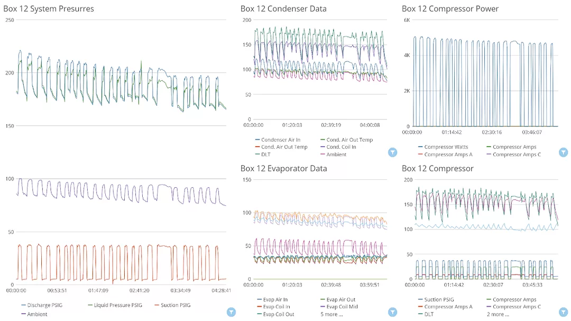Click the 02:39:19 time label in Condenser Data
Screen dimensions: 571x321
tap(331, 125)
